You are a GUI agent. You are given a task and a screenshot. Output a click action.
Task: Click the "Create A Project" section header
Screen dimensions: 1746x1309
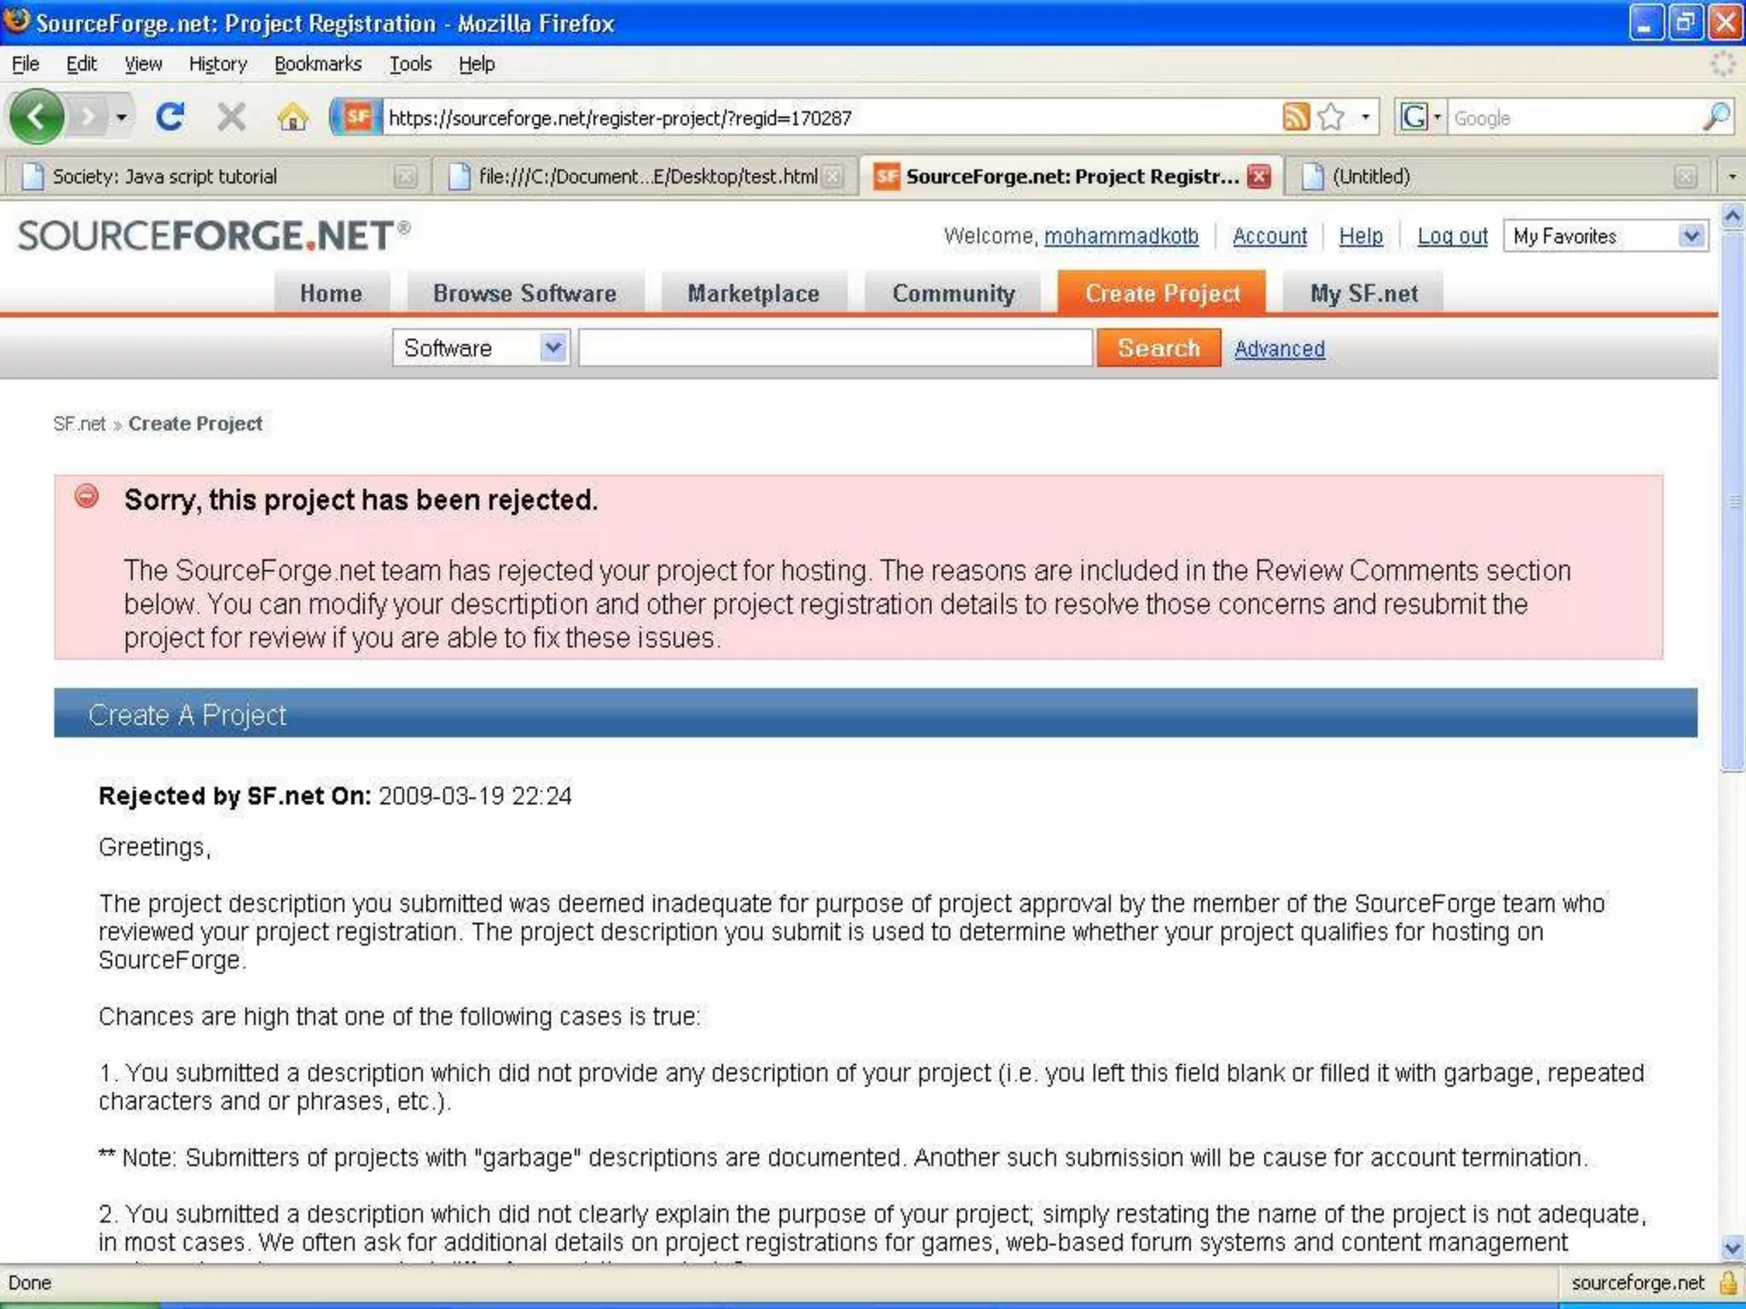click(x=876, y=713)
